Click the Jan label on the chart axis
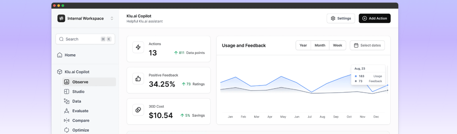457x134 pixels. pos(230,117)
